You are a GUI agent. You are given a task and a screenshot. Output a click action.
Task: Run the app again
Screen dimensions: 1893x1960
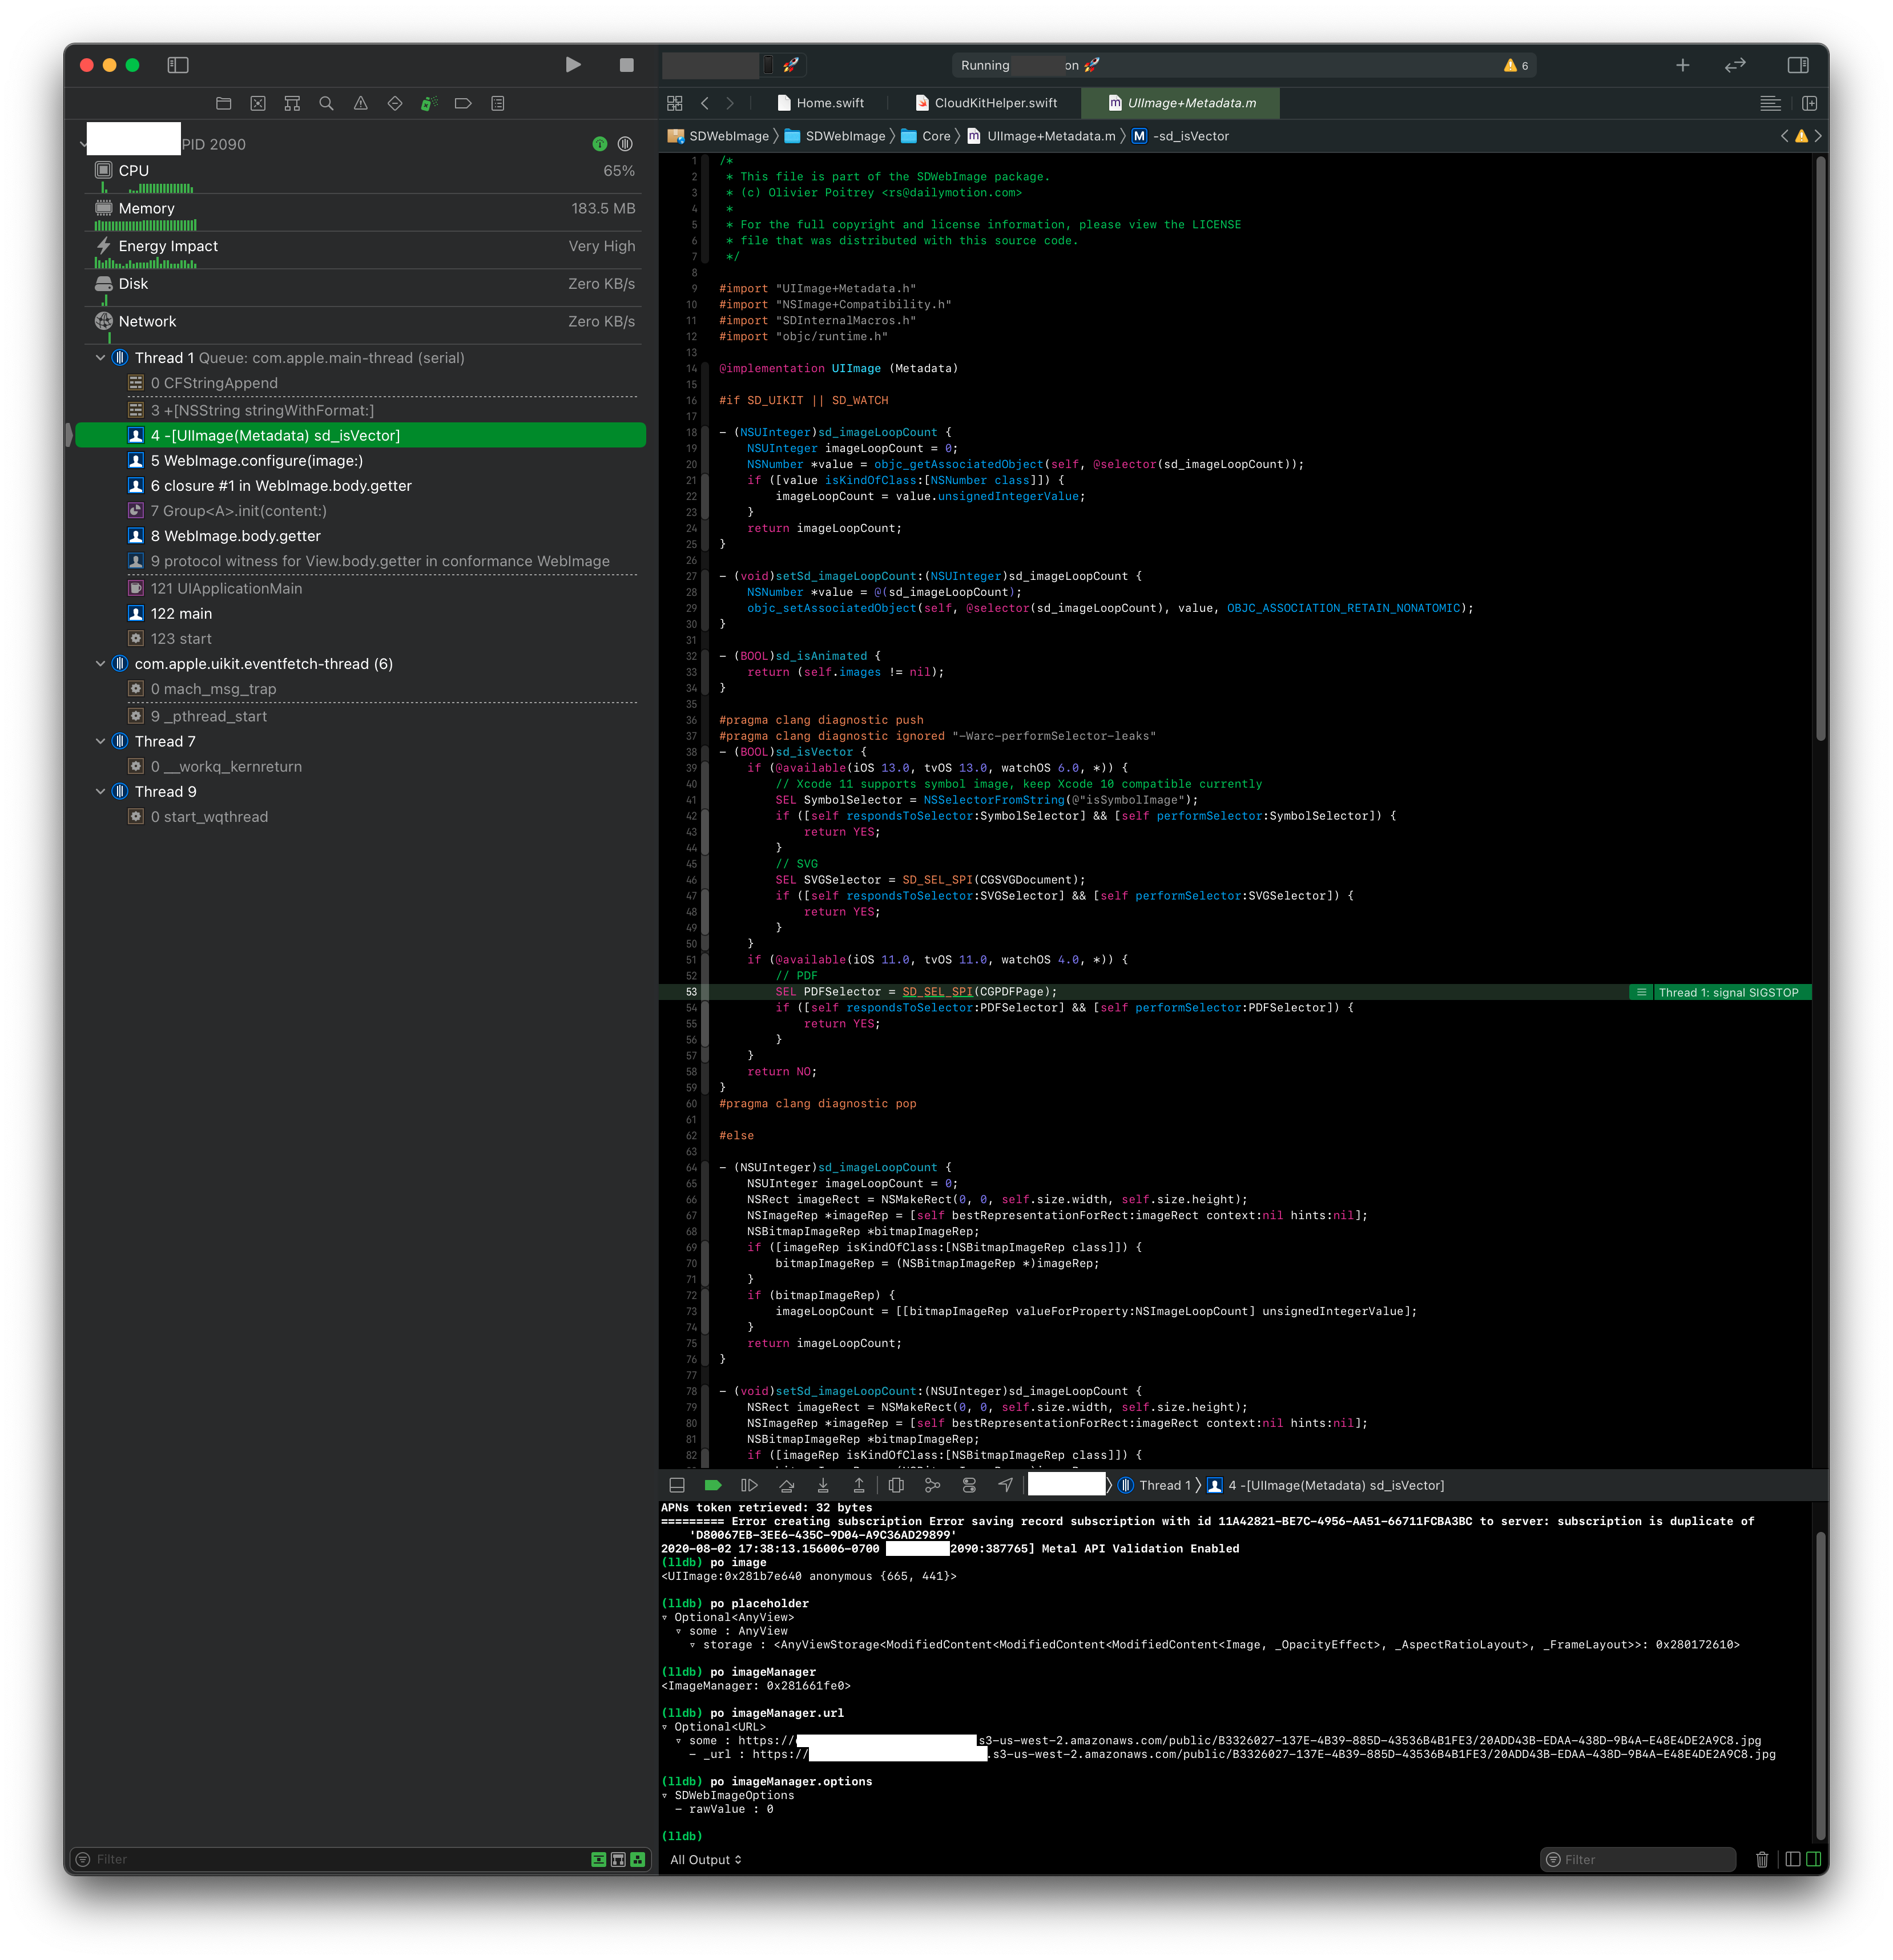pos(573,65)
